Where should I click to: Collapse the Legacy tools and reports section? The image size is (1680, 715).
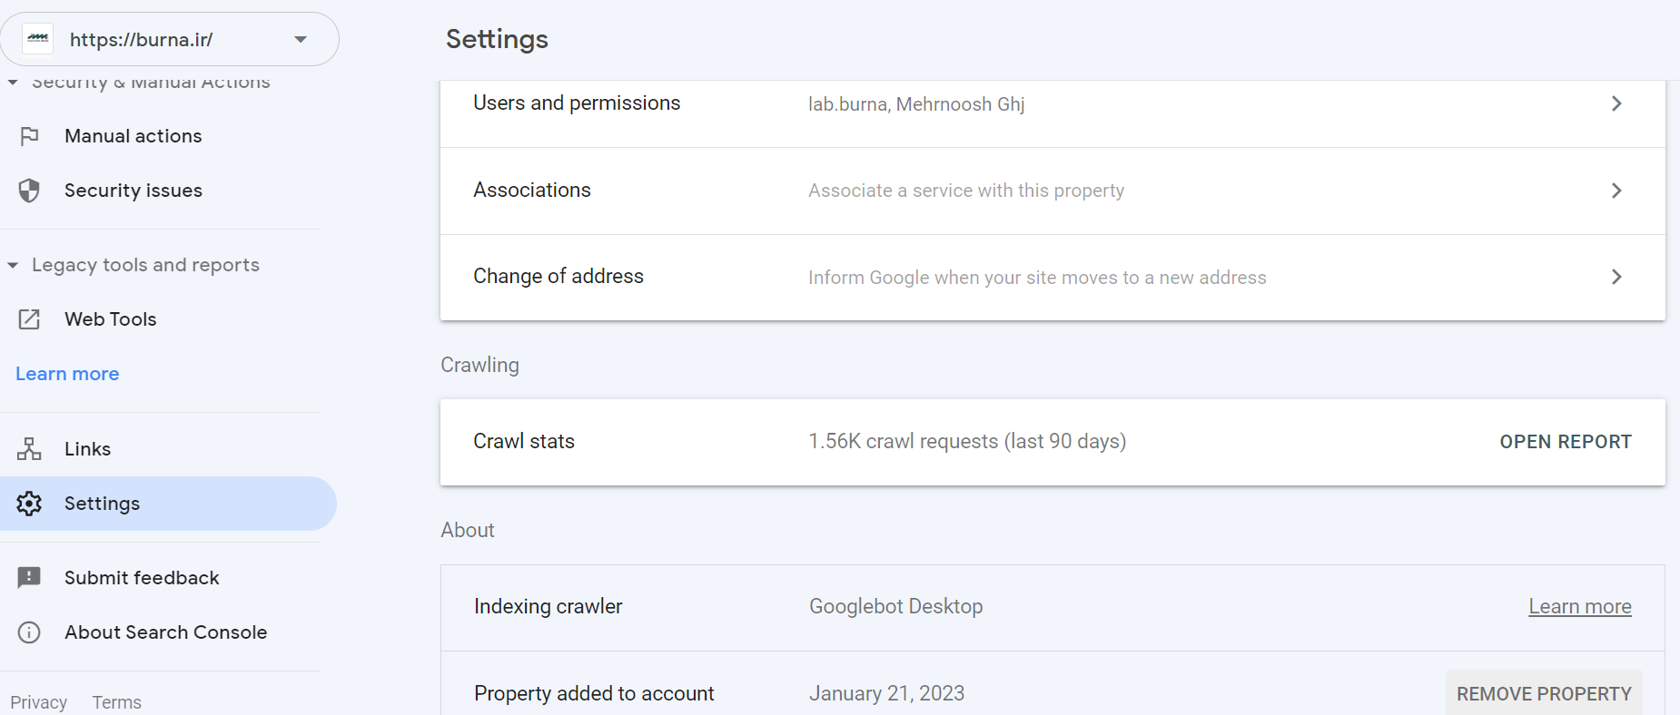tap(13, 265)
